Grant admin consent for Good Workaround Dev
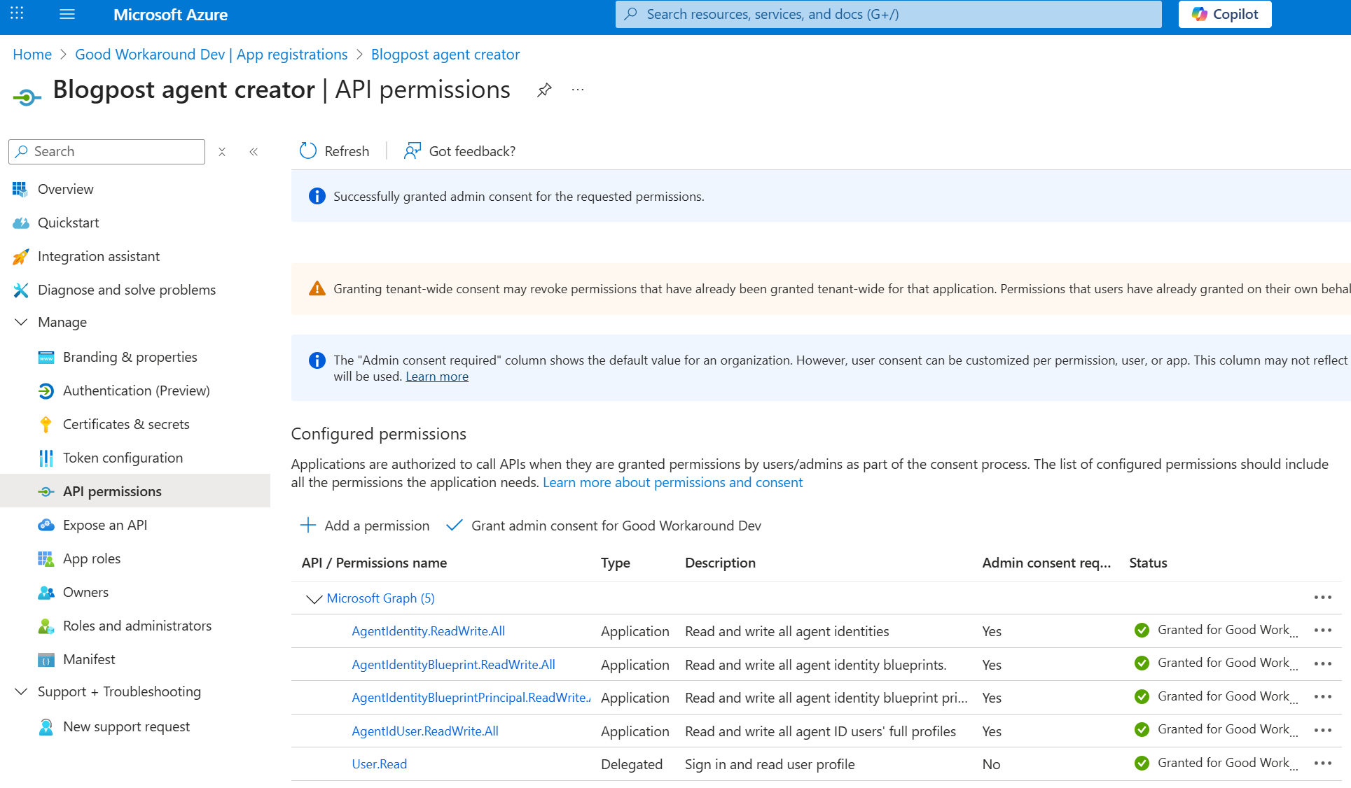 [x=604, y=526]
